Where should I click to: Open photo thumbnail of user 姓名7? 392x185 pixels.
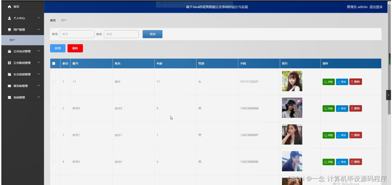(x=292, y=135)
